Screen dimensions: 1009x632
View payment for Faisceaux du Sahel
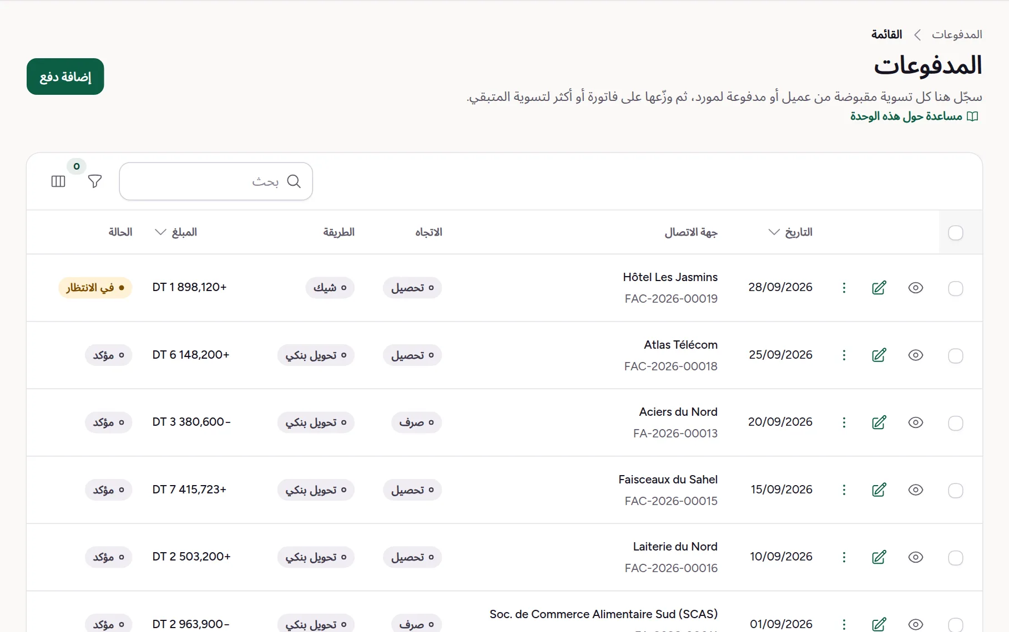[916, 490]
